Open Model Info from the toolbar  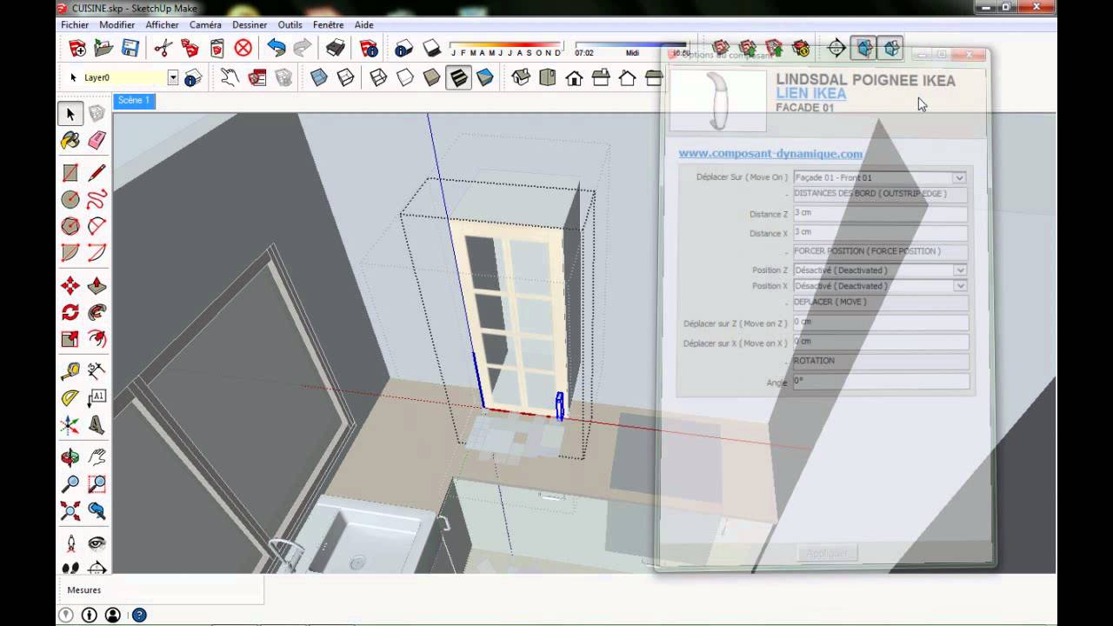point(369,48)
